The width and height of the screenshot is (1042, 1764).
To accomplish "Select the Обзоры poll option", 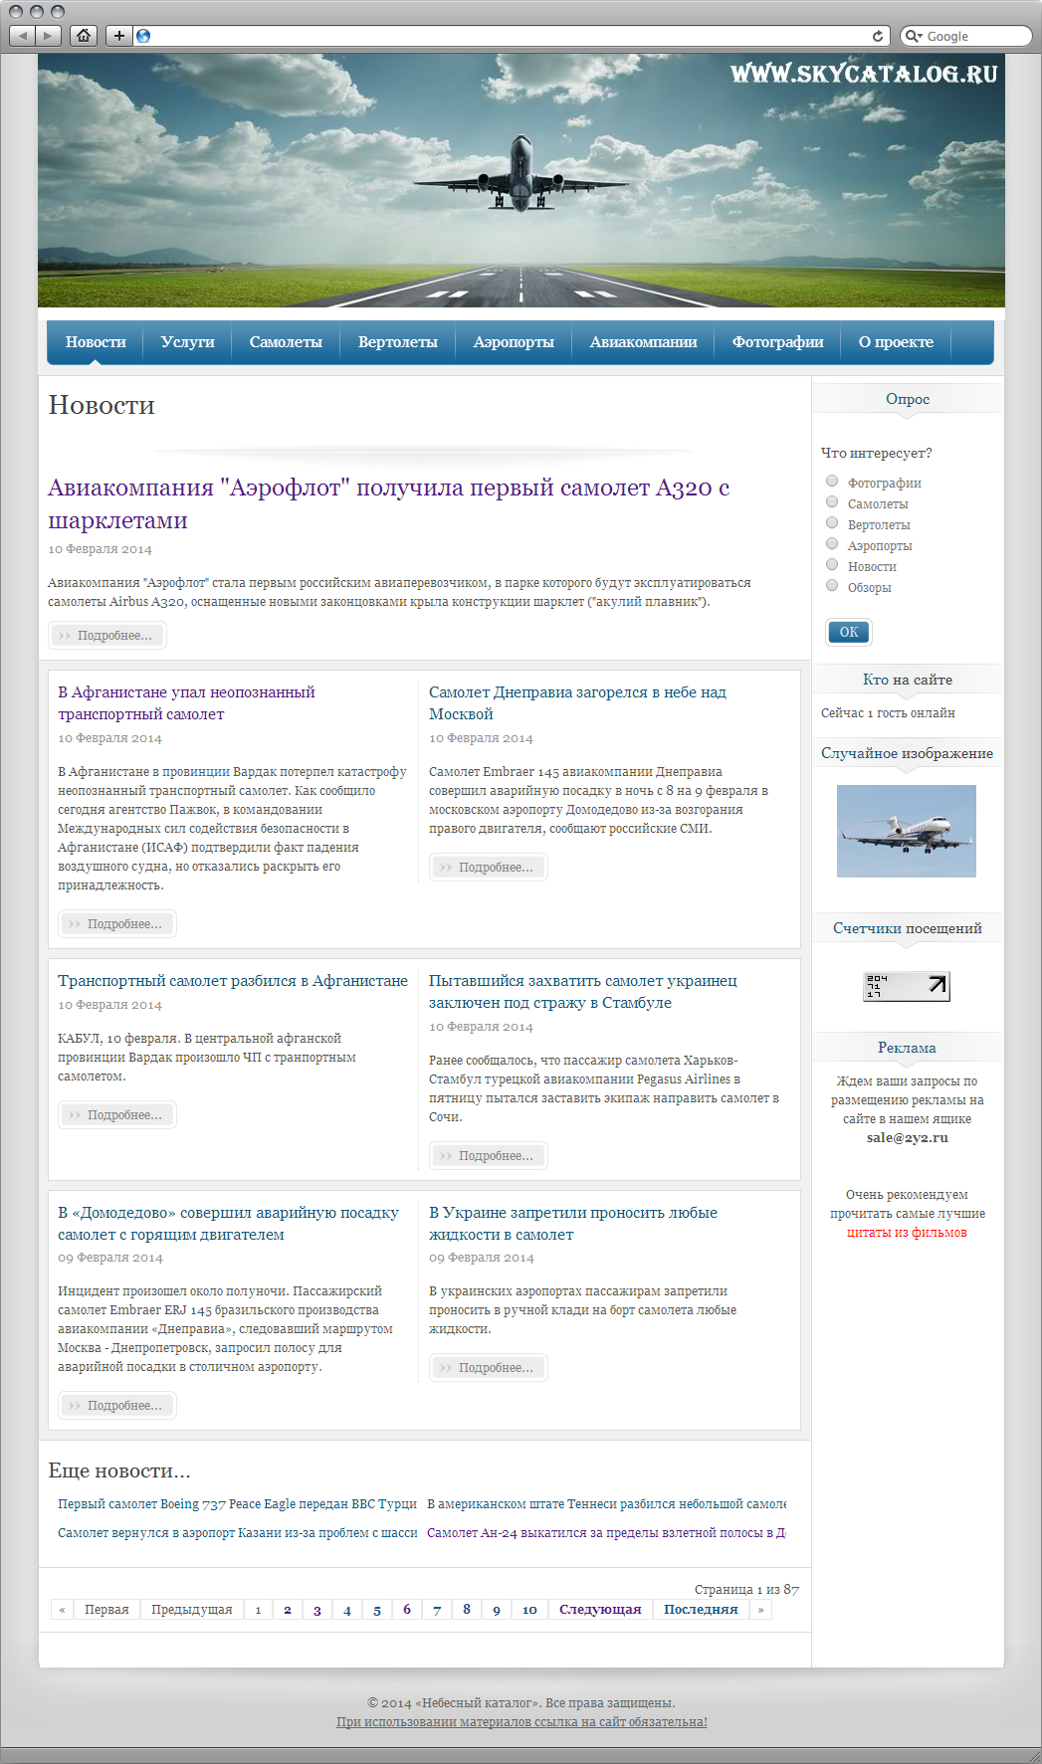I will [x=832, y=586].
